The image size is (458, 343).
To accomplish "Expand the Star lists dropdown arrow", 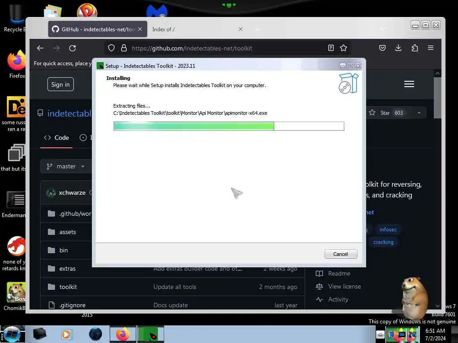I will tap(419, 113).
